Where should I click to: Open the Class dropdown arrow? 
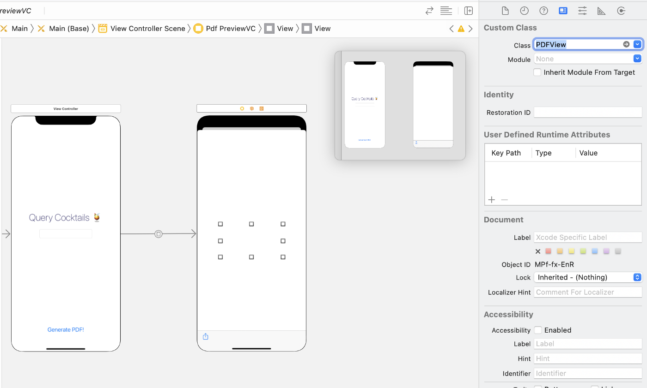tap(637, 44)
